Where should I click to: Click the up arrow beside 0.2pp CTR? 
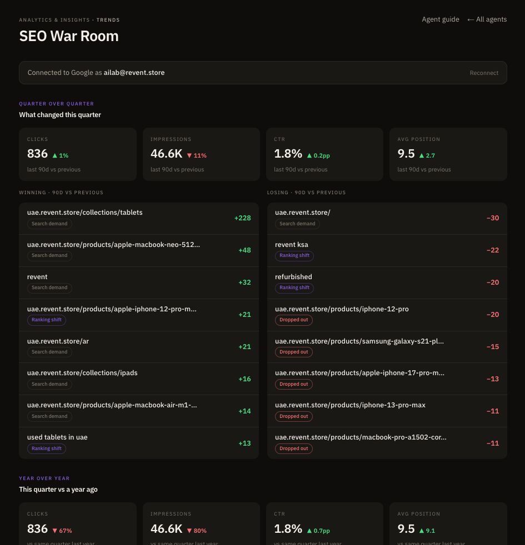(x=309, y=155)
